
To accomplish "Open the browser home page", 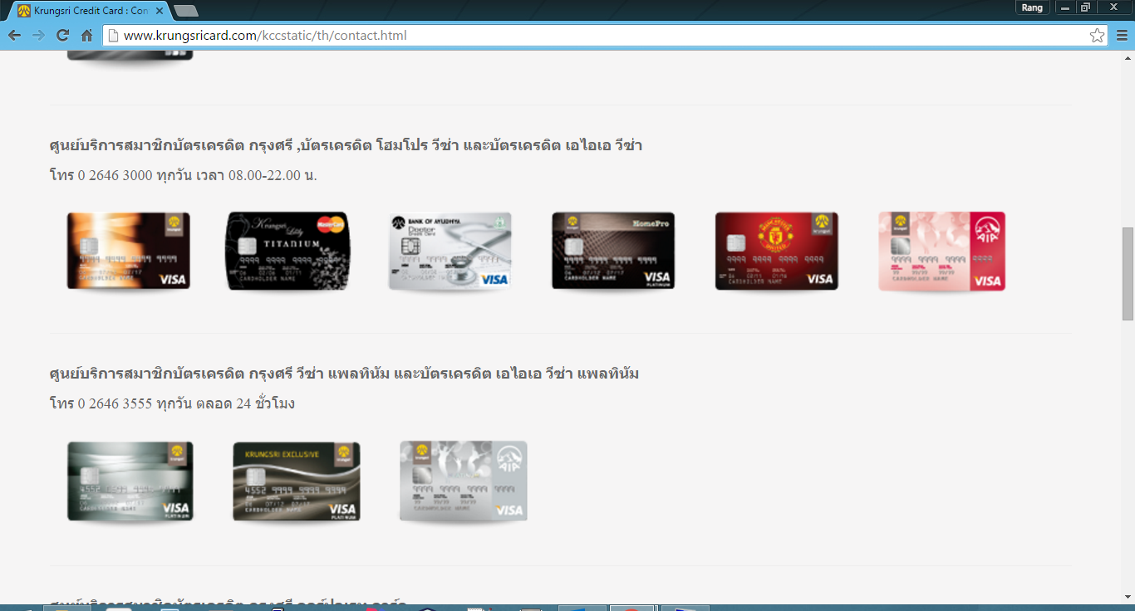I will pyautogui.click(x=86, y=36).
